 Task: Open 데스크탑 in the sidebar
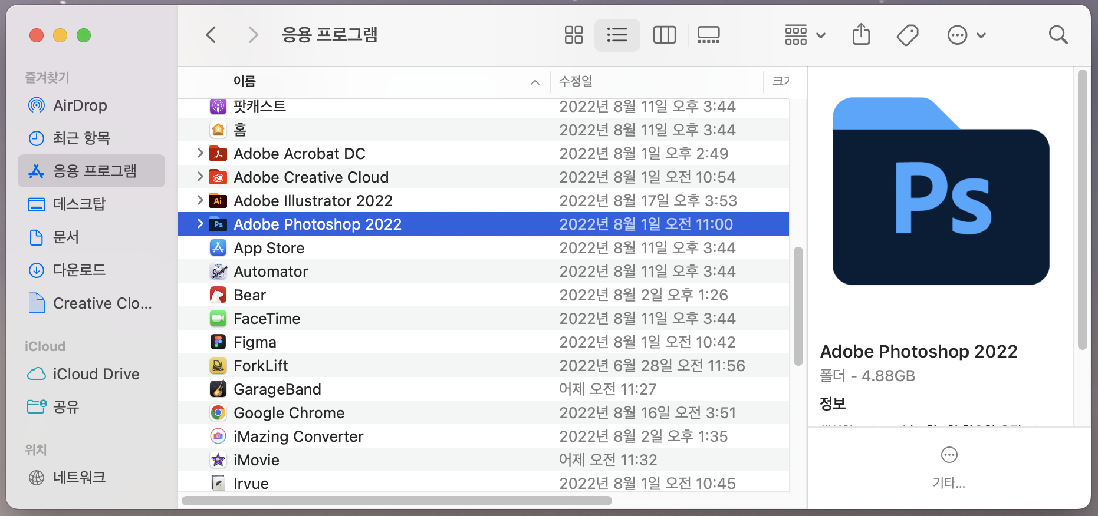coord(91,204)
